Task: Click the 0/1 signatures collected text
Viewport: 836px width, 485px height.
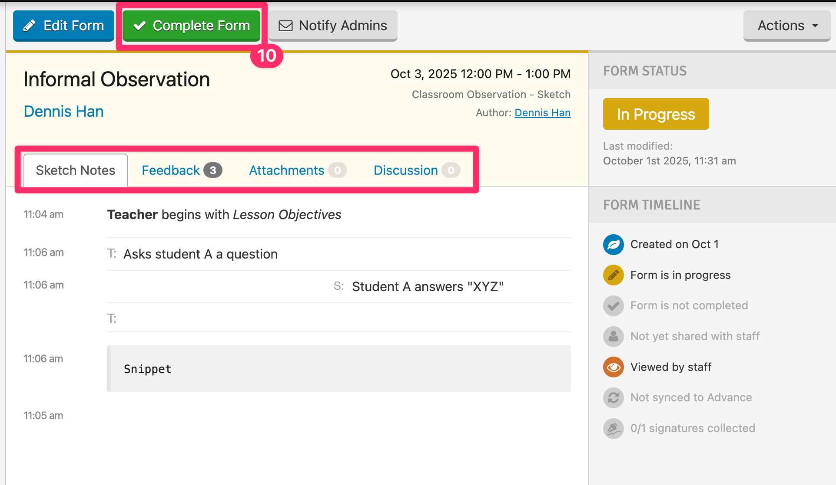Action: 693,428
